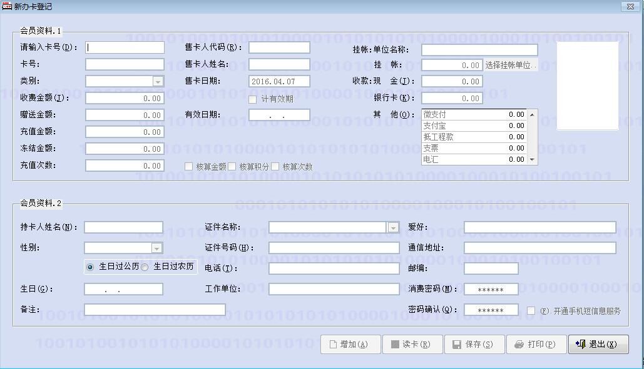Check the 核算积分 checkbox
The height and width of the screenshot is (369, 644).
[x=232, y=167]
